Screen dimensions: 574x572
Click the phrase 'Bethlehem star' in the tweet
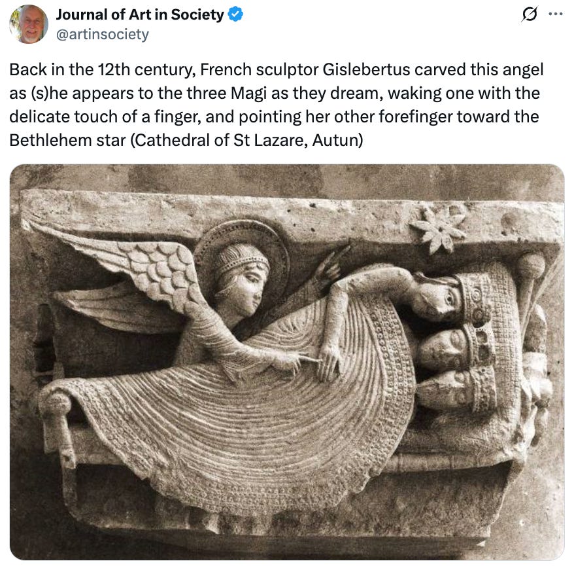(x=67, y=140)
